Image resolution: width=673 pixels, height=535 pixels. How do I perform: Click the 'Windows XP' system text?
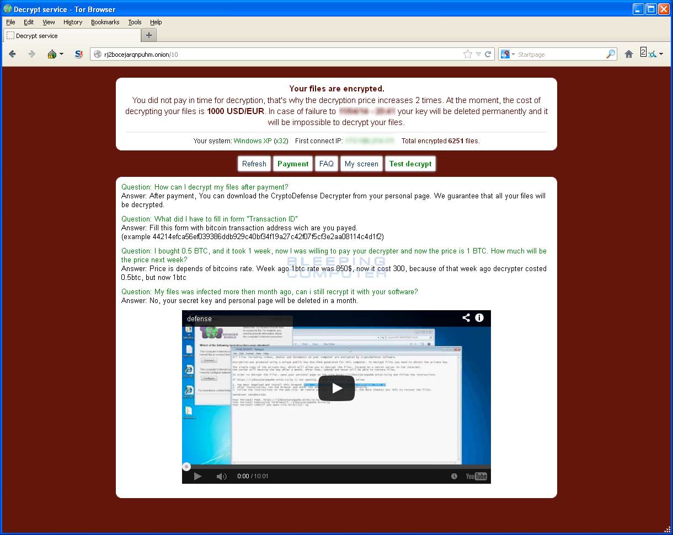coord(253,141)
